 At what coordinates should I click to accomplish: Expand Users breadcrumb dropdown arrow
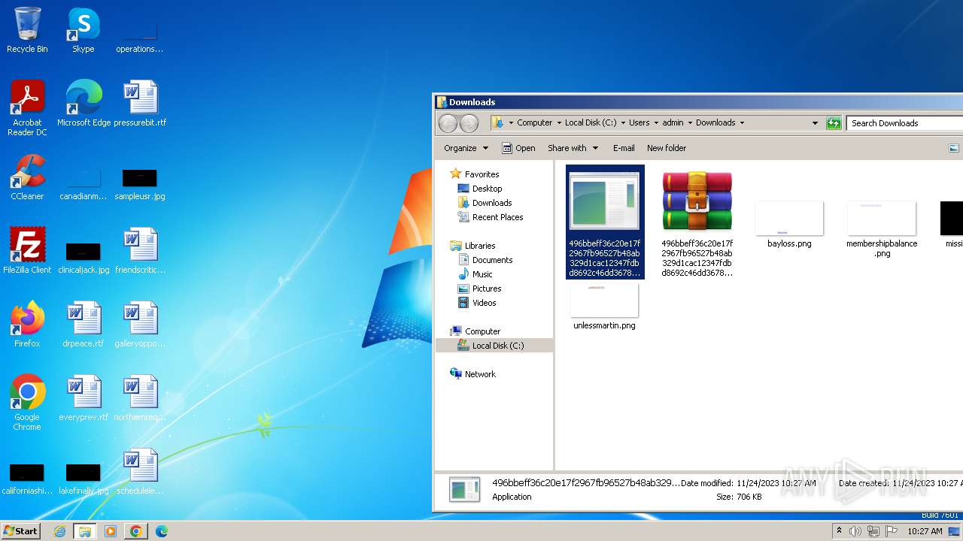(656, 122)
